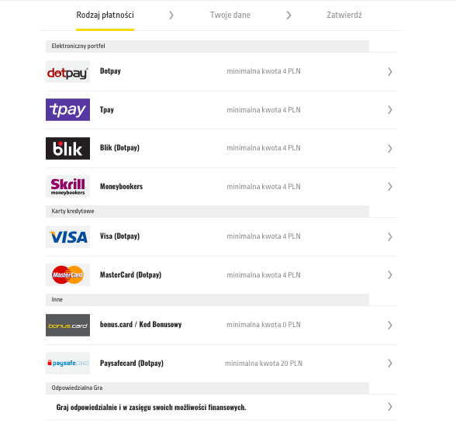Select the purple tpay logo
This screenshot has width=456, height=431.
(x=67, y=109)
